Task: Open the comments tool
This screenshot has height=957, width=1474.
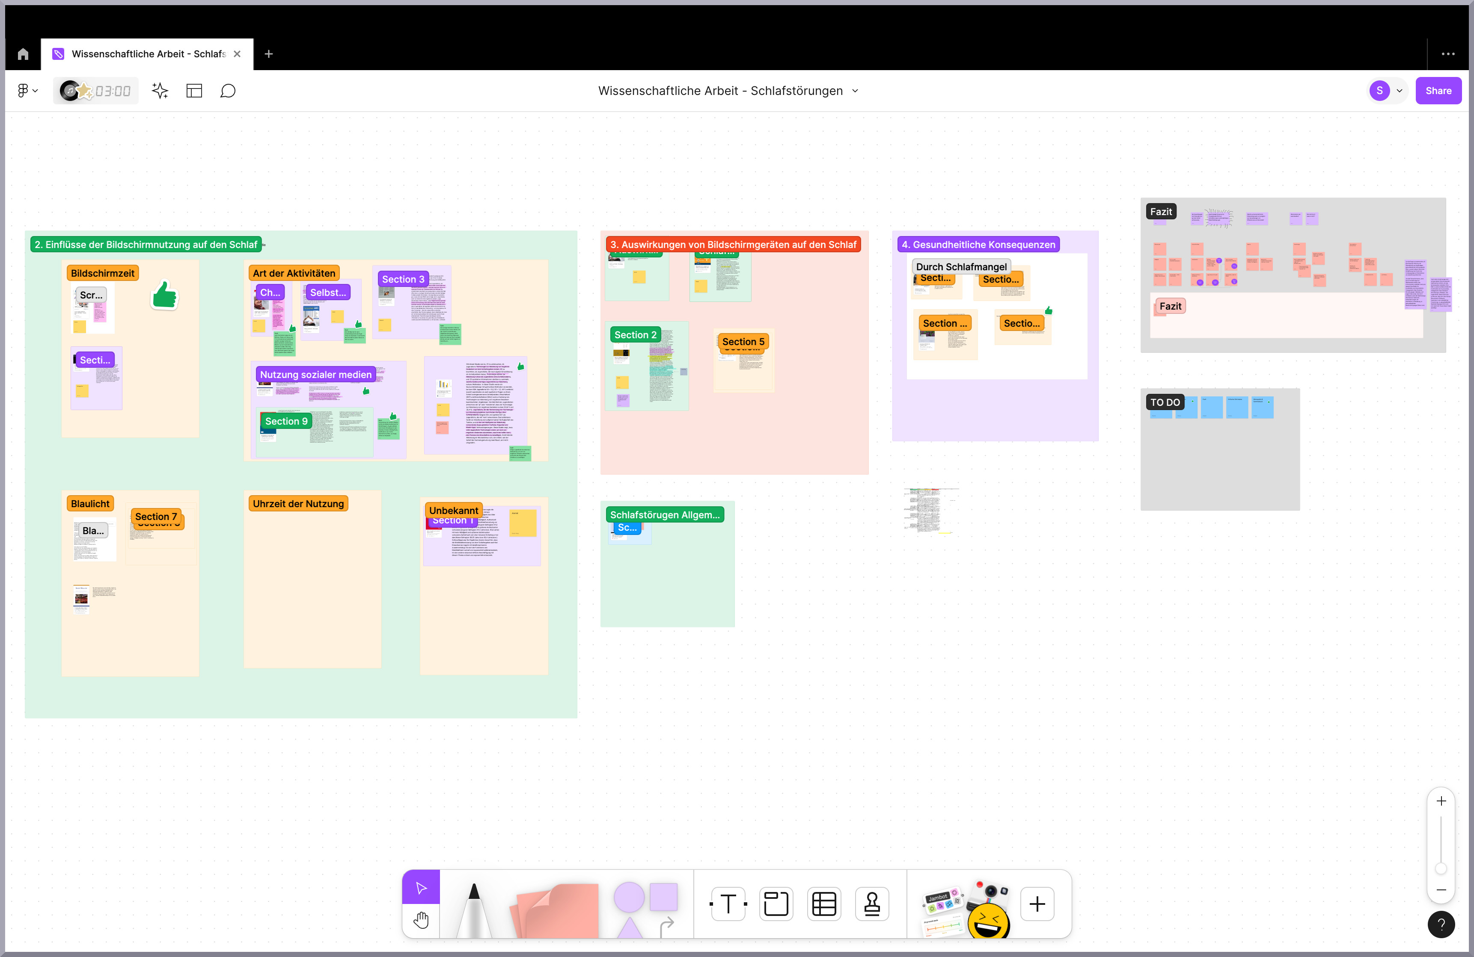Action: (228, 91)
